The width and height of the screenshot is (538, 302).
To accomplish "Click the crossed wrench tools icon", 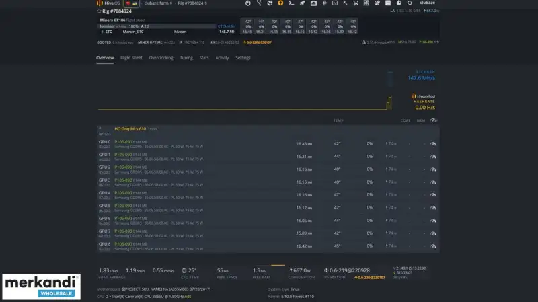I will click(377, 3).
